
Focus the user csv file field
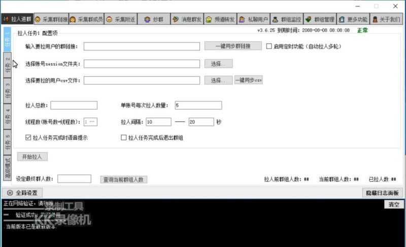142,80
